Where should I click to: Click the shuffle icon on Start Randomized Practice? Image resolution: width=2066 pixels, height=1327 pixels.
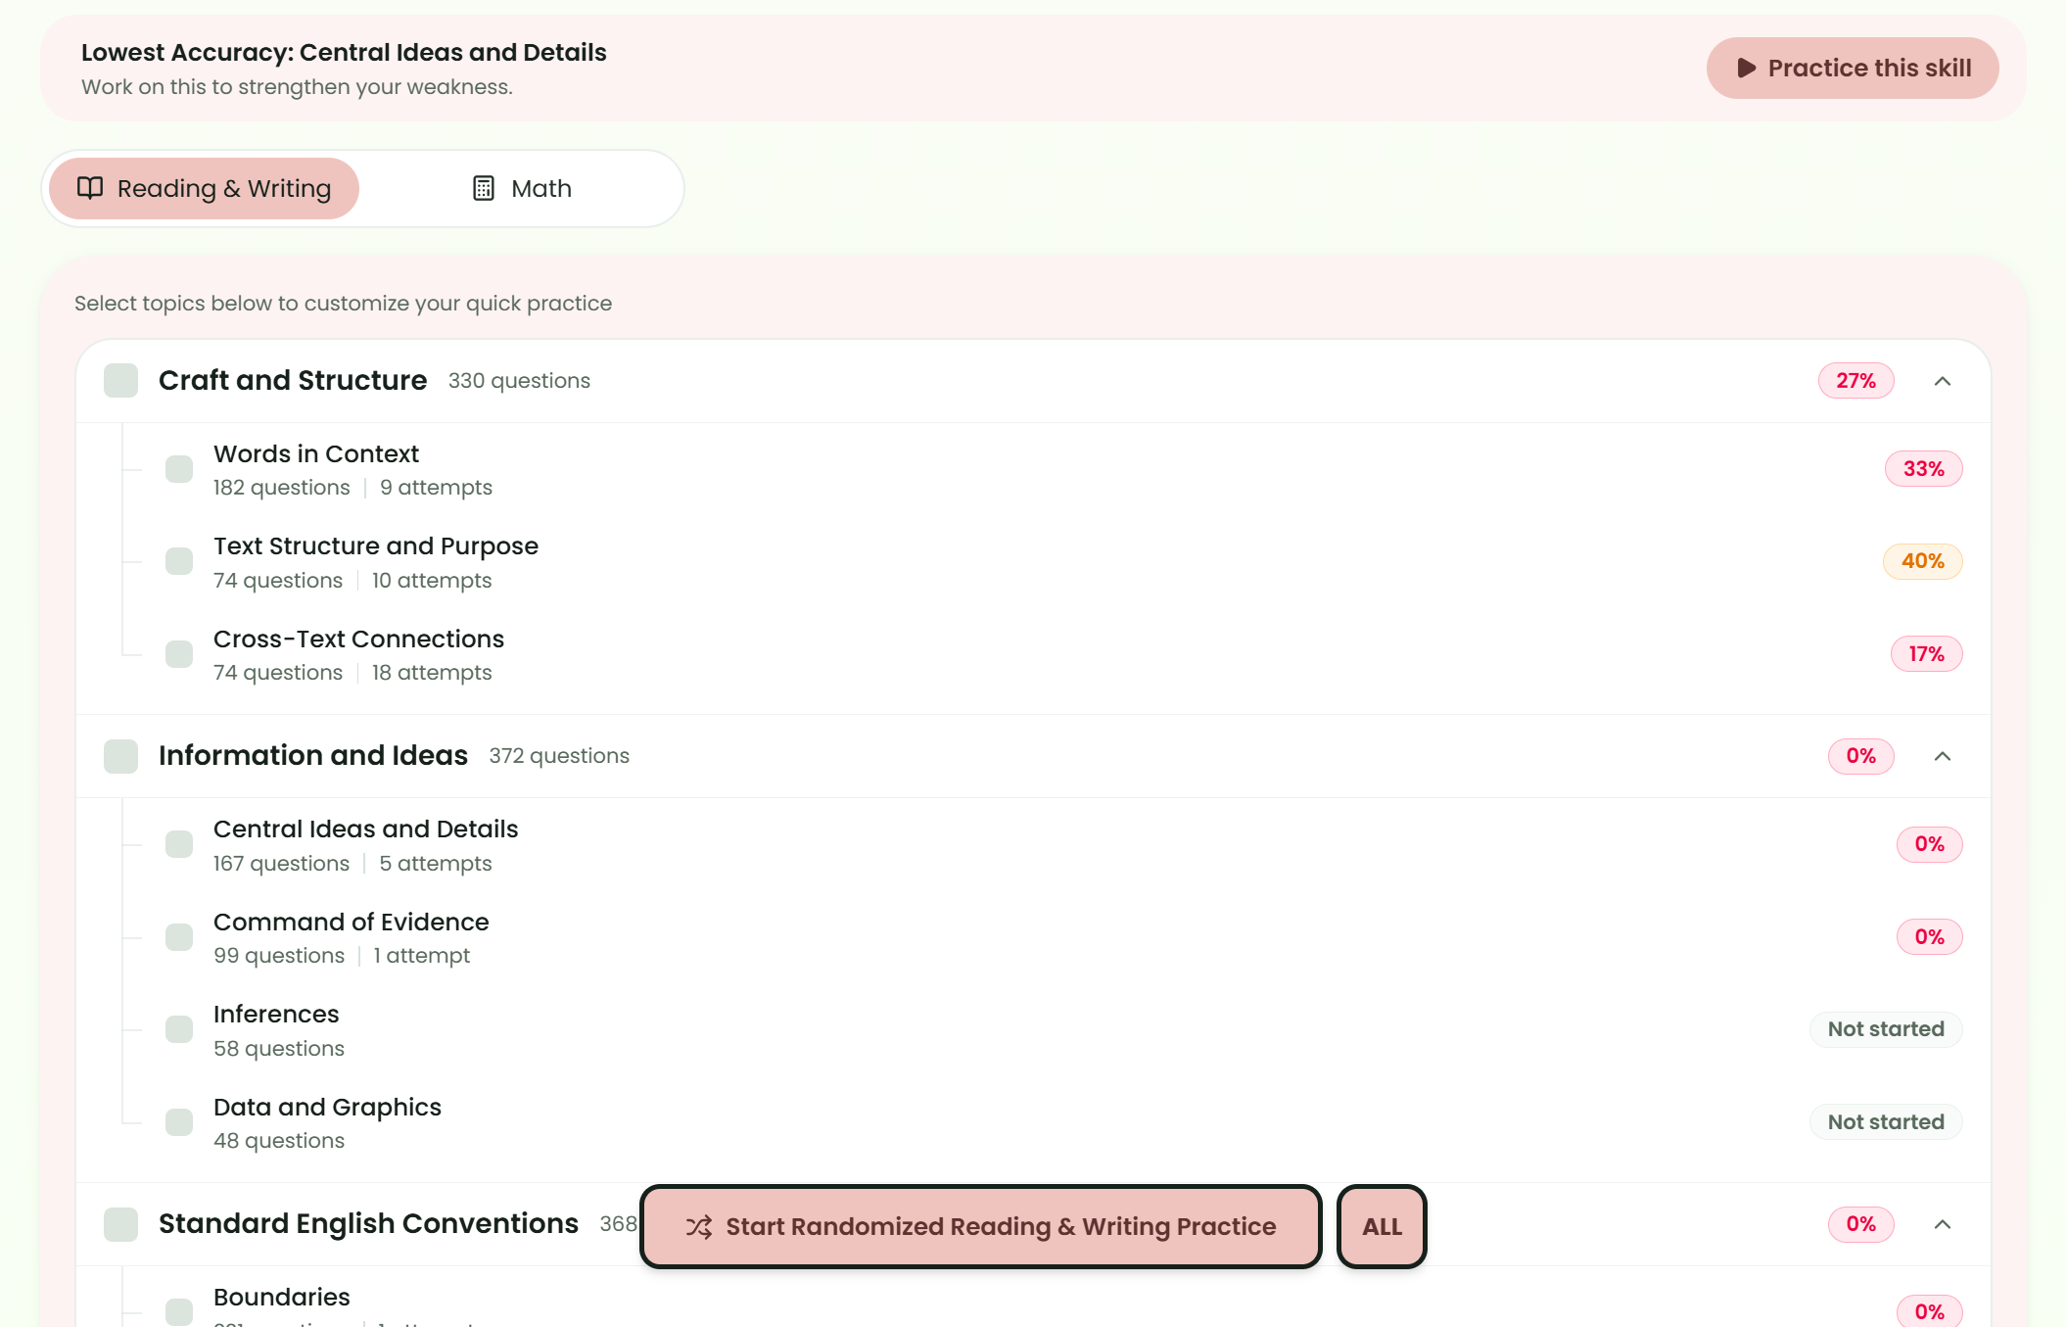click(699, 1226)
